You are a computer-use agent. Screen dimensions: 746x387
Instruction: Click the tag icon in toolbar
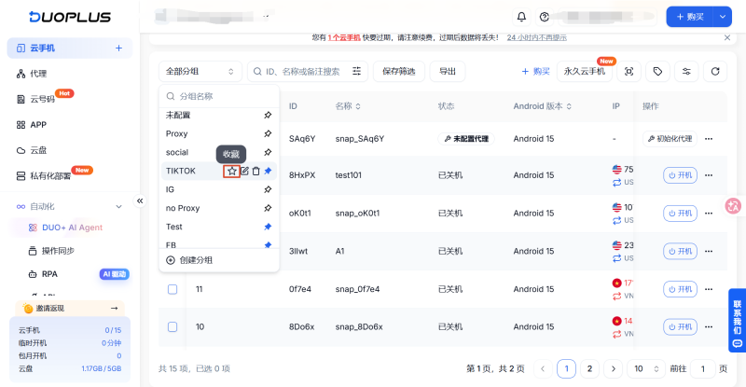tap(657, 72)
